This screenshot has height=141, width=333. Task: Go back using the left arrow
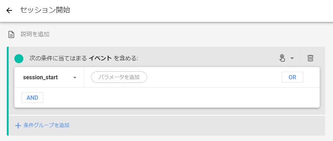pyautogui.click(x=9, y=10)
